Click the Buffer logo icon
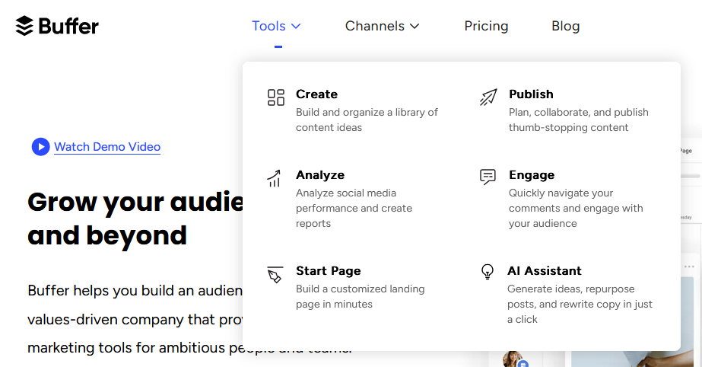The height and width of the screenshot is (367, 702). click(x=24, y=26)
